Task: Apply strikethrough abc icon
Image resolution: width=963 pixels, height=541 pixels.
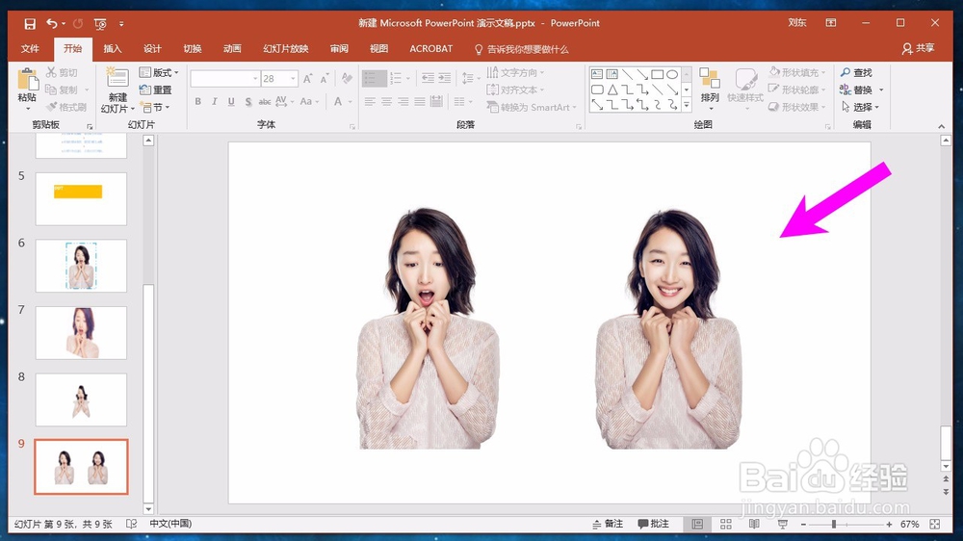Action: coord(265,101)
